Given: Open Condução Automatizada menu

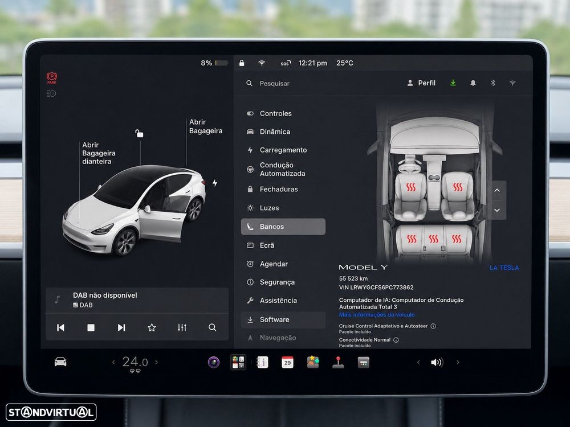Looking at the screenshot, I should pos(283,169).
